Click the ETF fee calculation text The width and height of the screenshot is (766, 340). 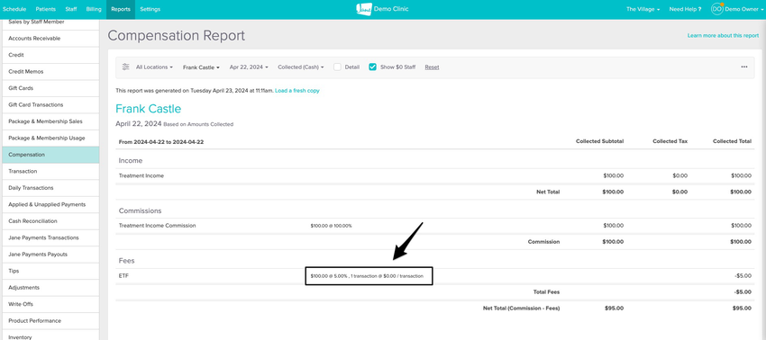(367, 276)
